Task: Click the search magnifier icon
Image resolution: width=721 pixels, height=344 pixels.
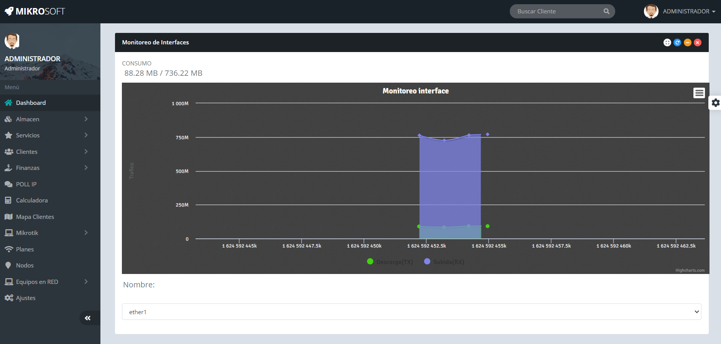Action: [x=606, y=11]
